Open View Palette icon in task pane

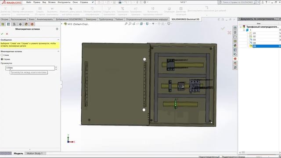click(235, 41)
